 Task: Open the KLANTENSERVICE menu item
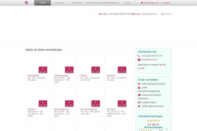(x=111, y=3)
